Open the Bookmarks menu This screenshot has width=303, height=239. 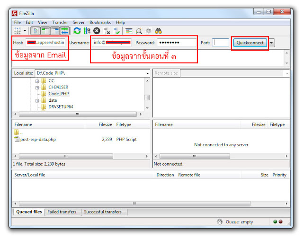click(100, 22)
